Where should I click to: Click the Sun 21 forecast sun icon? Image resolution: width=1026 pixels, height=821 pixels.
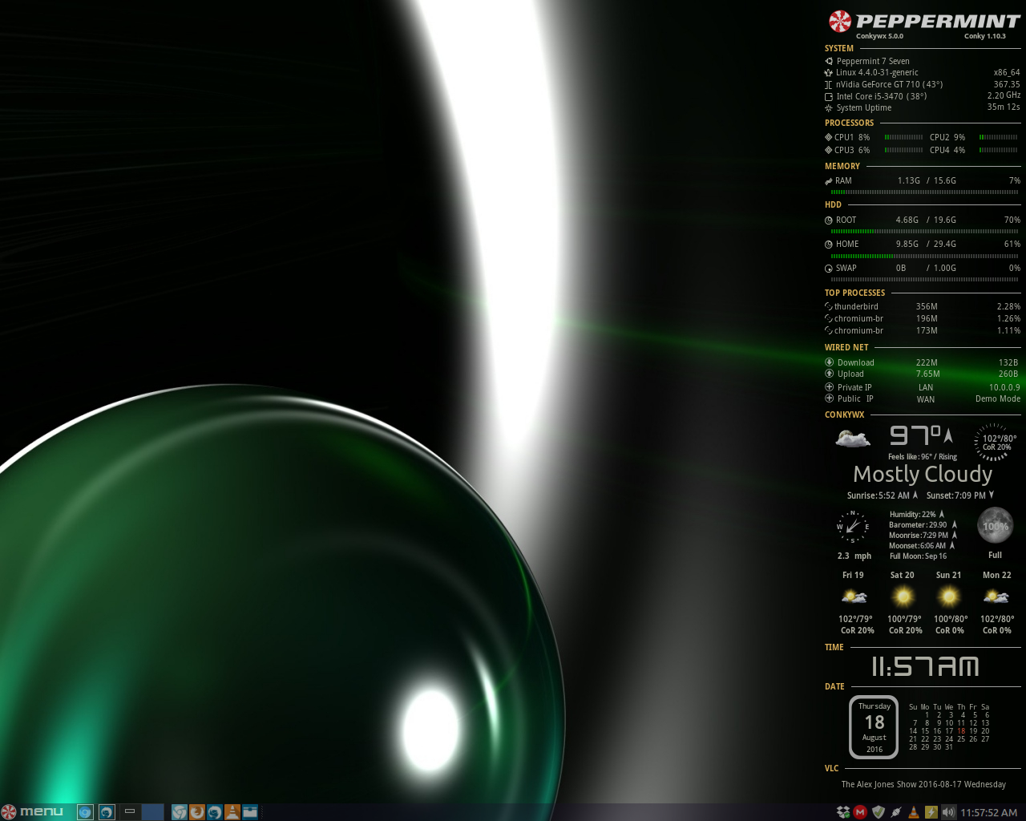click(x=950, y=597)
